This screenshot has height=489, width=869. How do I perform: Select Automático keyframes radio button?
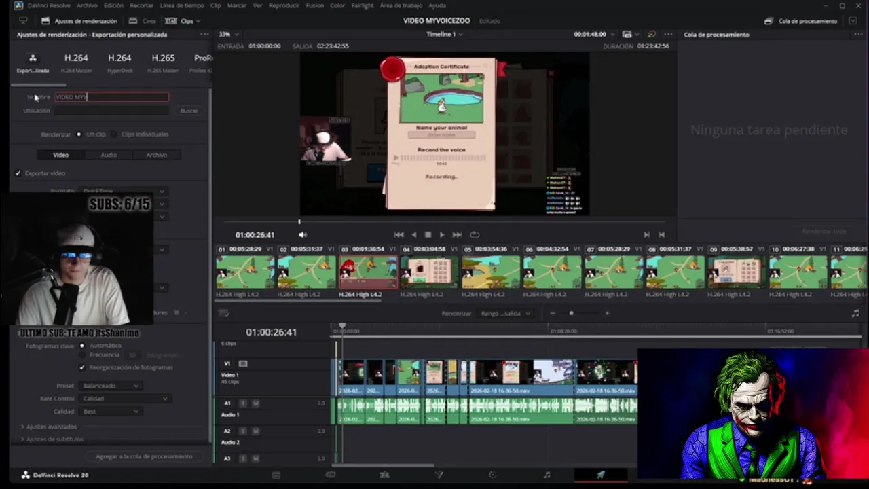(82, 346)
